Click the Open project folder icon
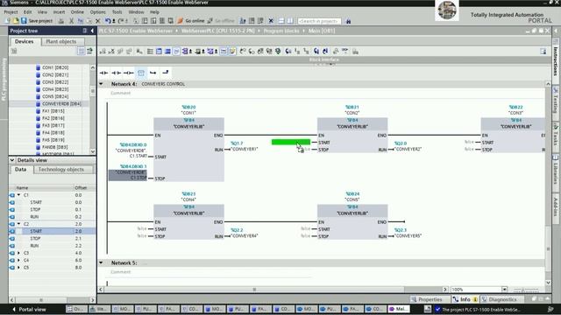Screen dimensions: 561x315 (16, 21)
